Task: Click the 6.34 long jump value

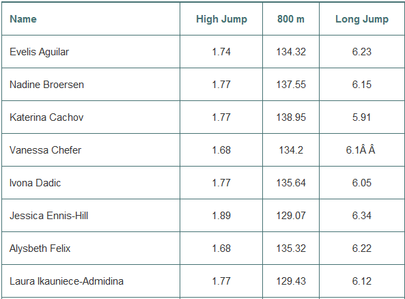Action: tap(361, 216)
